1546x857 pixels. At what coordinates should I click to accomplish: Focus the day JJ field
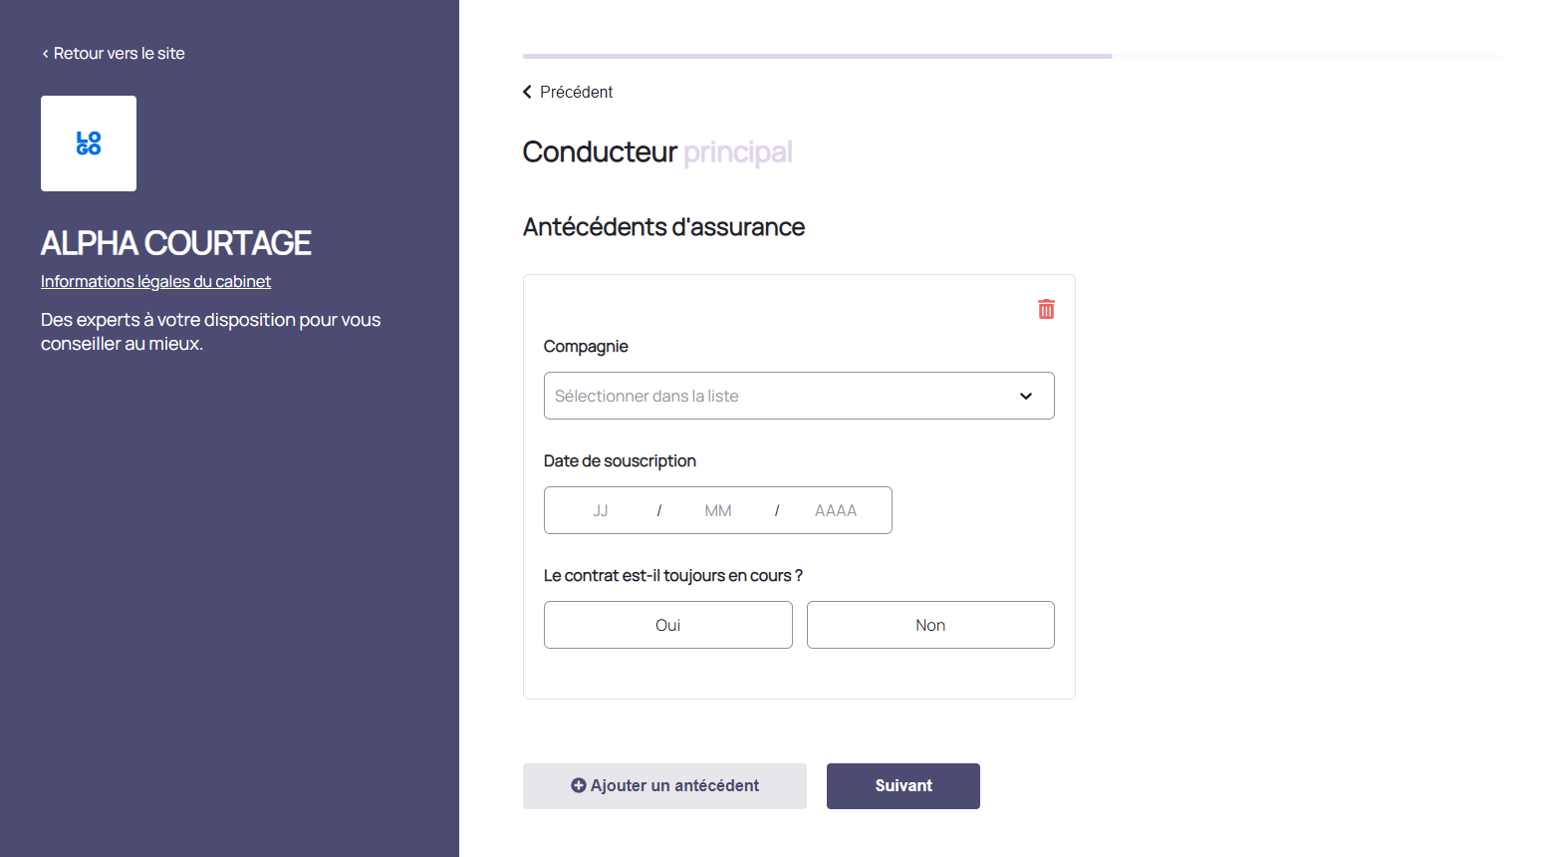(x=601, y=510)
